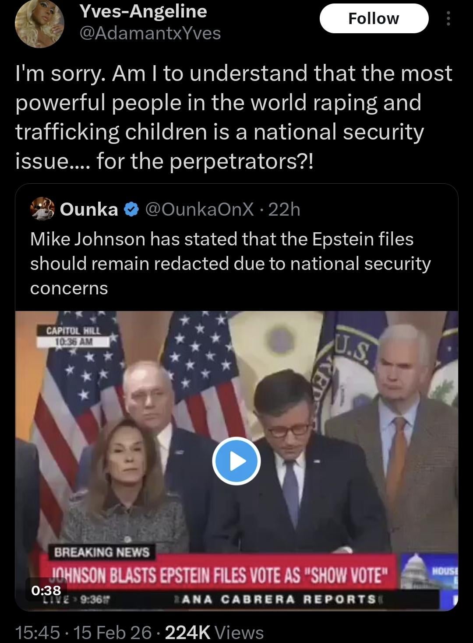Open Yves-Angeline's profile picture
Screen dimensions: 473x643
[x=39, y=23]
